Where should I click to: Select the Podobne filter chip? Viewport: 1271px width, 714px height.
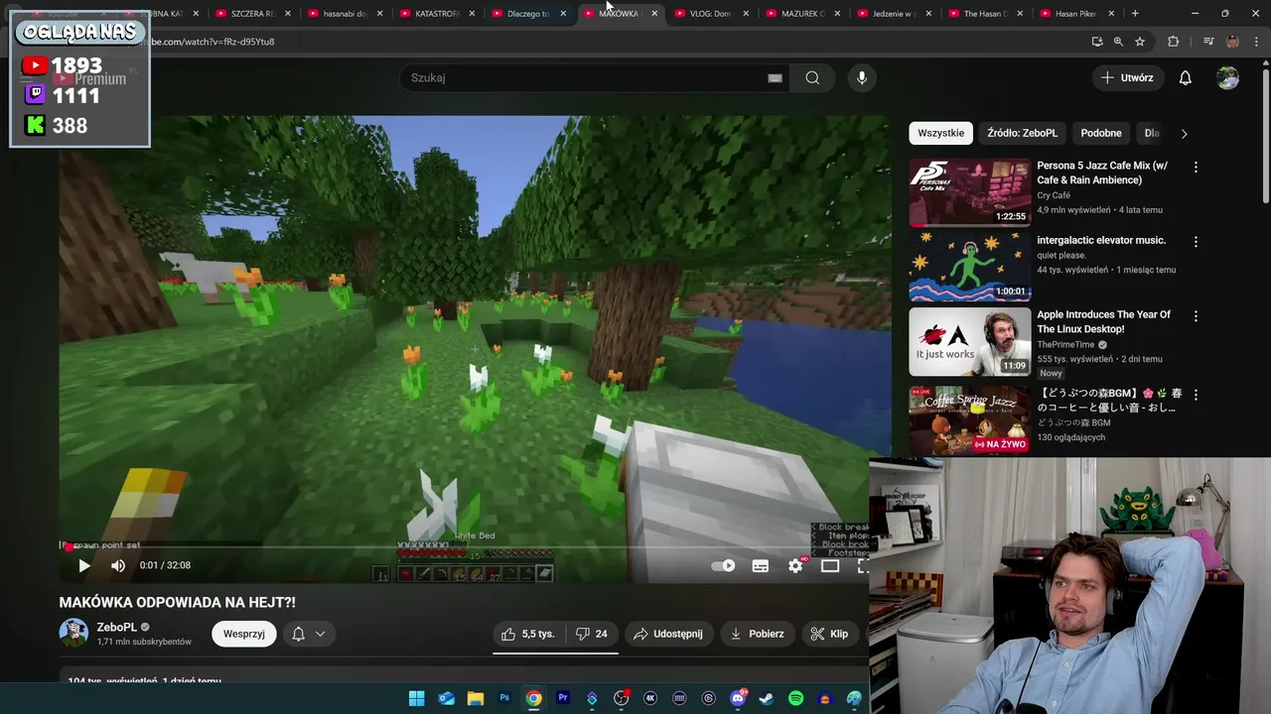[1101, 133]
